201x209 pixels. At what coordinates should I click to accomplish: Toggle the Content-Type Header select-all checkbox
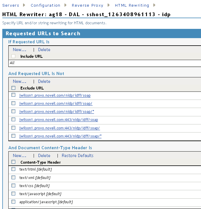pyautogui.click(x=13, y=162)
